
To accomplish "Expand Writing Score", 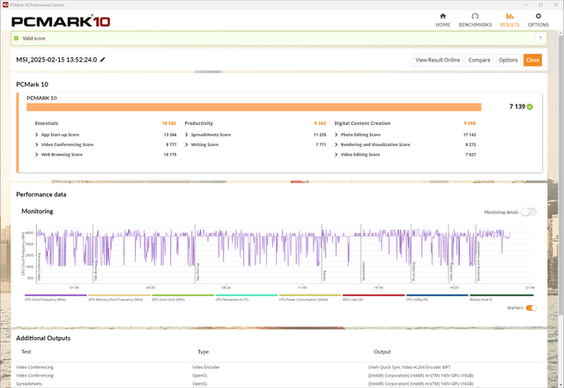I will click(x=187, y=144).
